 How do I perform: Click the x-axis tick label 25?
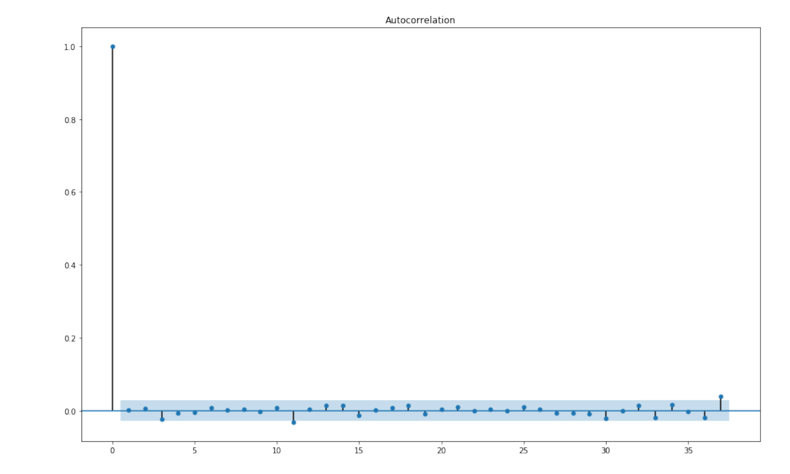(x=523, y=450)
